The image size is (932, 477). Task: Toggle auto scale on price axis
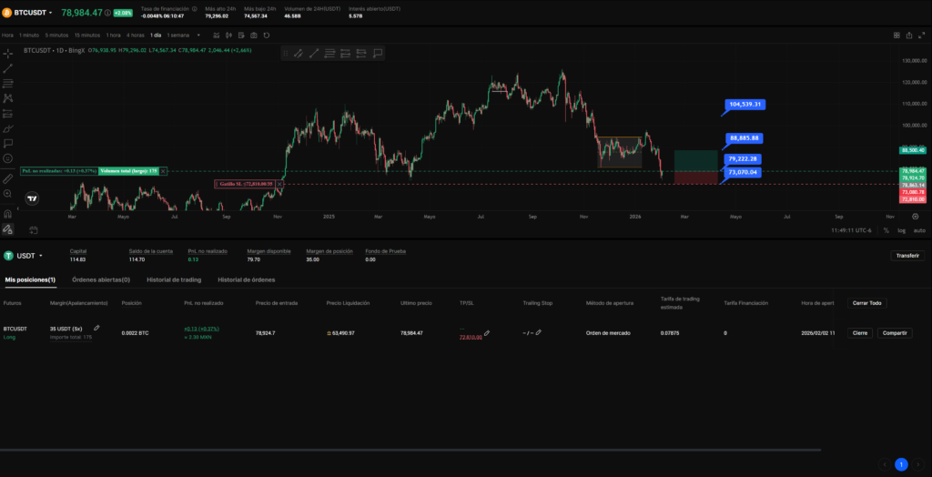pyautogui.click(x=918, y=230)
